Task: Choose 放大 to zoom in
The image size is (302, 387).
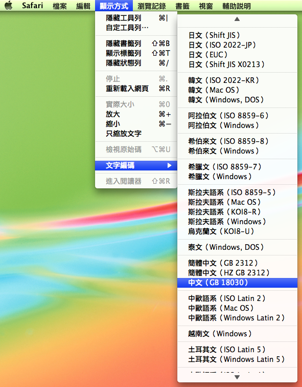Action: coord(136,114)
